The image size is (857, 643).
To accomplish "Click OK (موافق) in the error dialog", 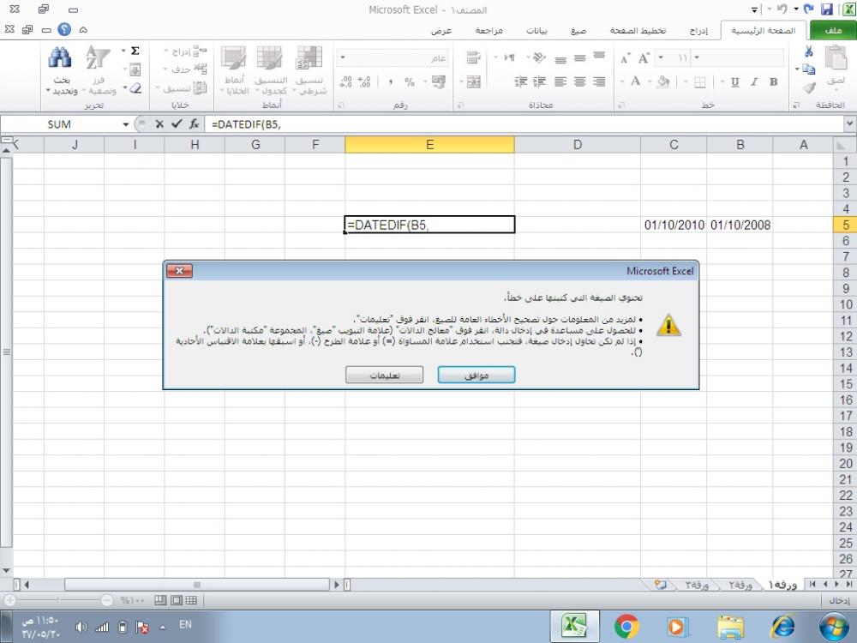I will (476, 376).
